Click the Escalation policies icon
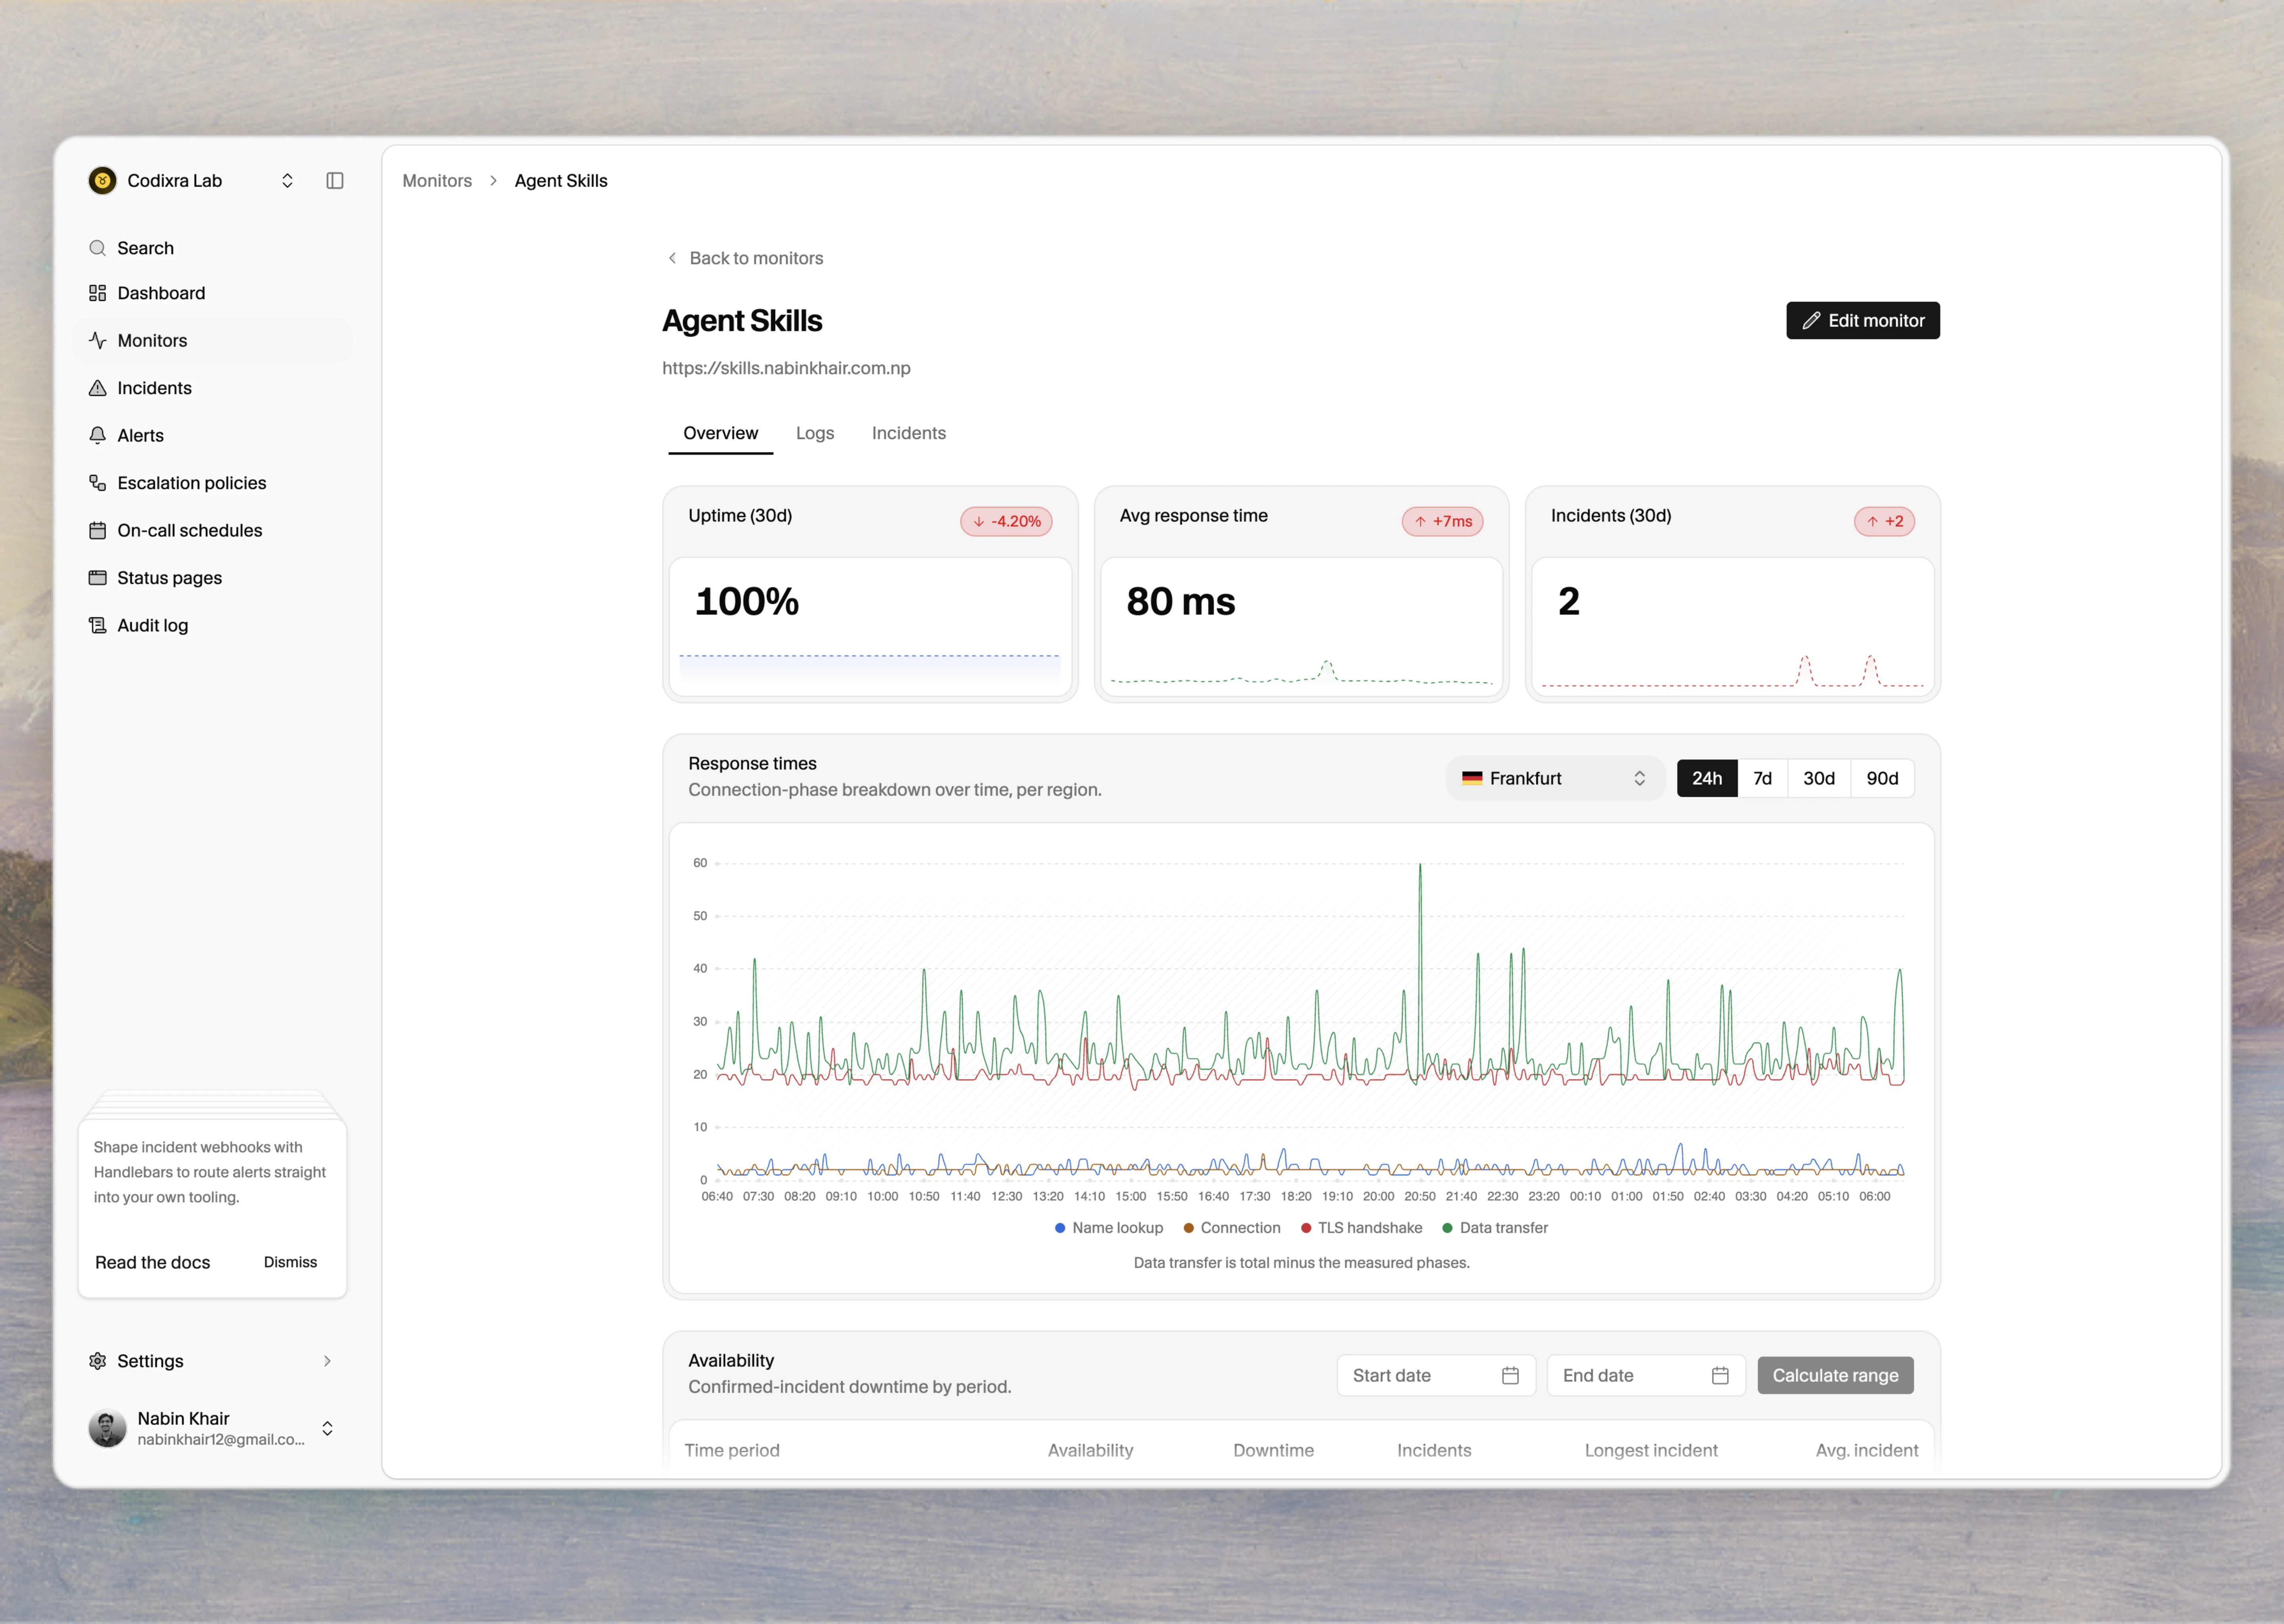2284x1624 pixels. (x=97, y=483)
